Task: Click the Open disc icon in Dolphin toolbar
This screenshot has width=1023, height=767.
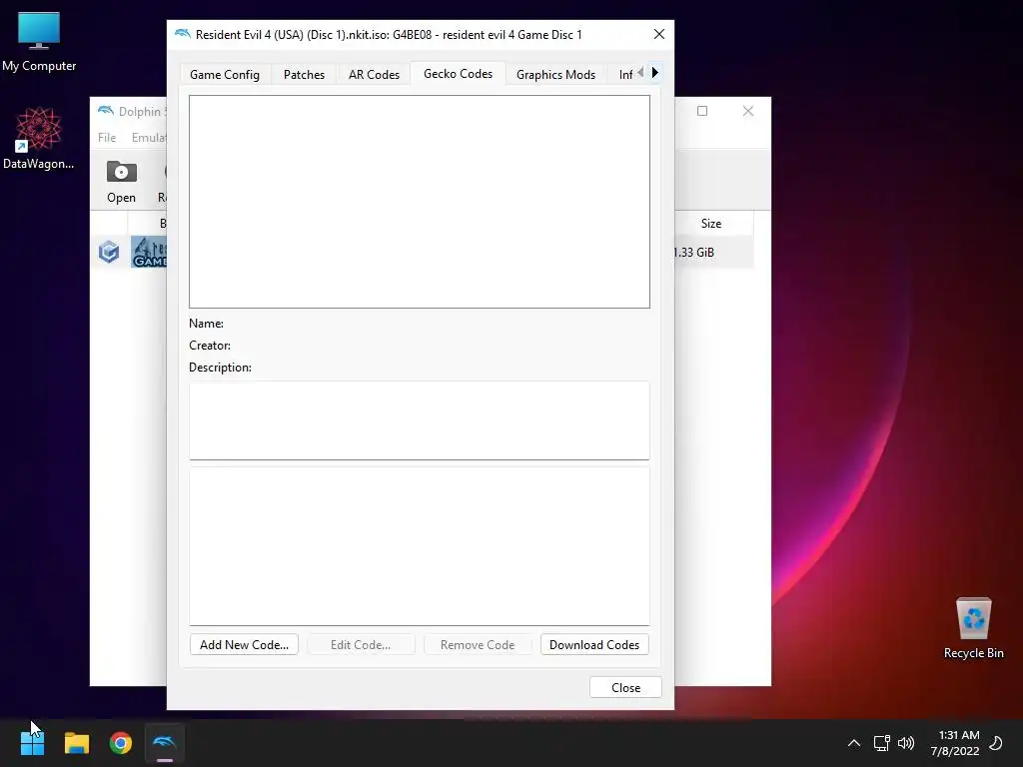Action: coord(121,182)
